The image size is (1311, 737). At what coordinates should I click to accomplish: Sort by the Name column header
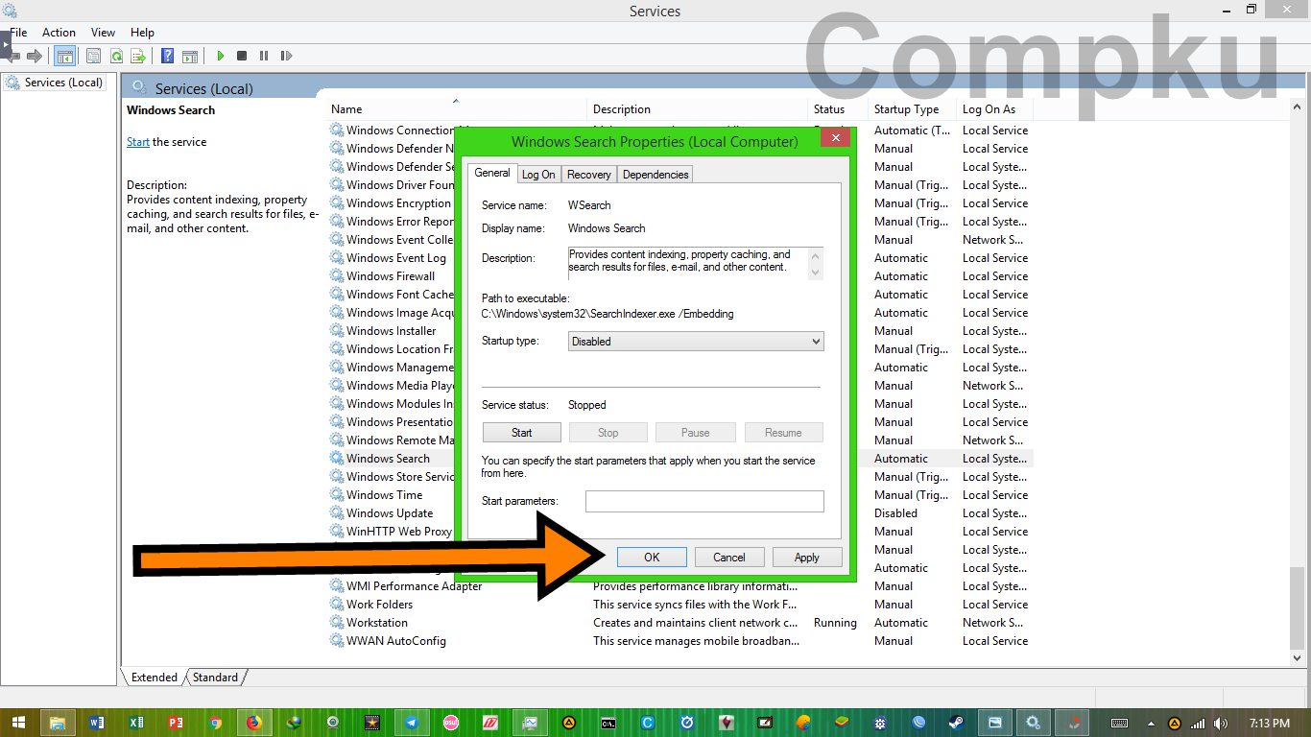pos(457,108)
